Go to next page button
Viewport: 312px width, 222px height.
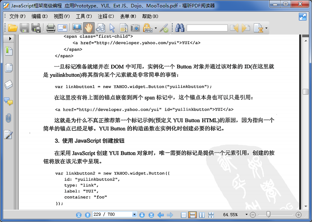point(142,215)
